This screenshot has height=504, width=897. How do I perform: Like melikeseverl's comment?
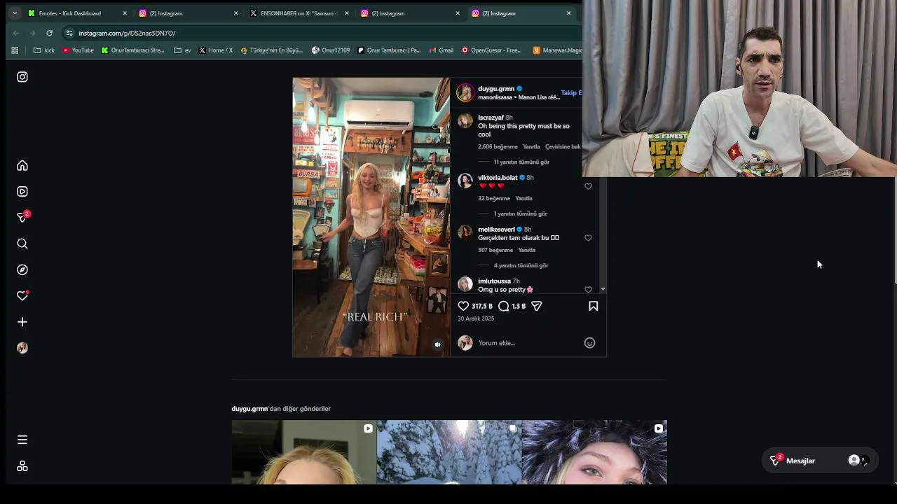coord(588,238)
